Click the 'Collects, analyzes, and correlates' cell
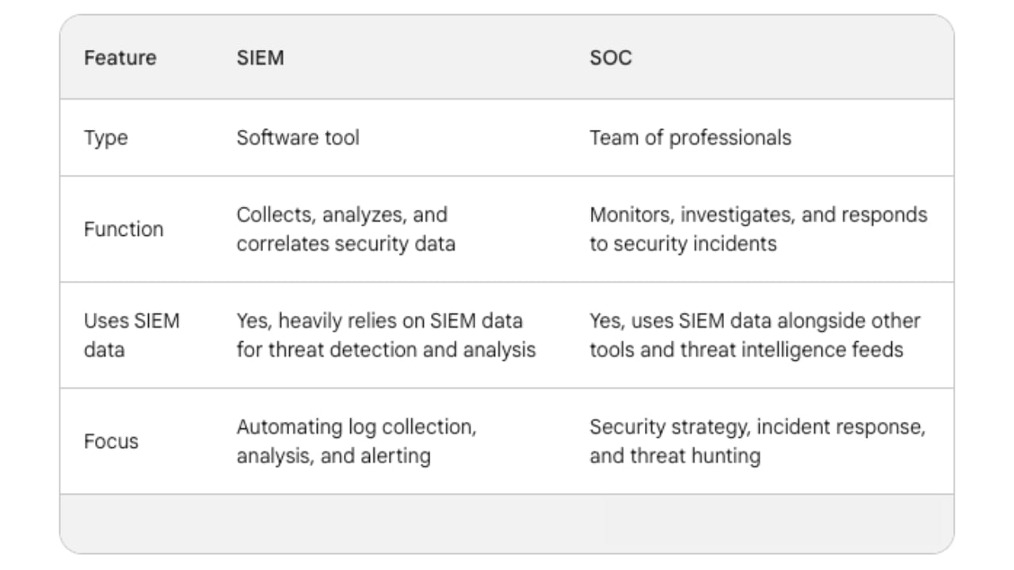 pyautogui.click(x=345, y=229)
